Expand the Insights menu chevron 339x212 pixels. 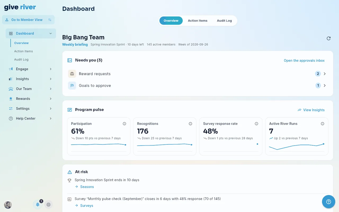tap(51, 79)
